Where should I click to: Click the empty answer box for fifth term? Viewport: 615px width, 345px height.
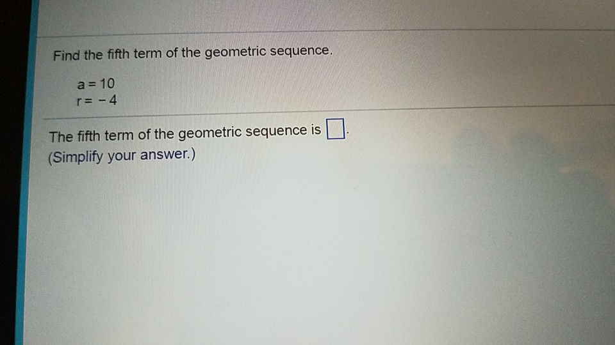[x=336, y=128]
